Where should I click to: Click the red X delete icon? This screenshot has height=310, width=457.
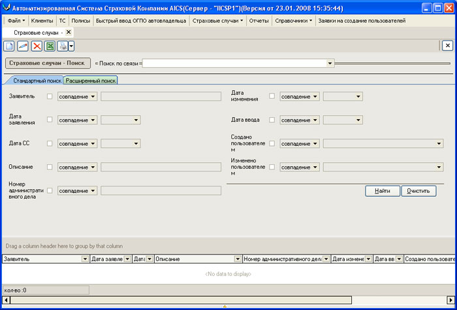pyautogui.click(x=37, y=46)
